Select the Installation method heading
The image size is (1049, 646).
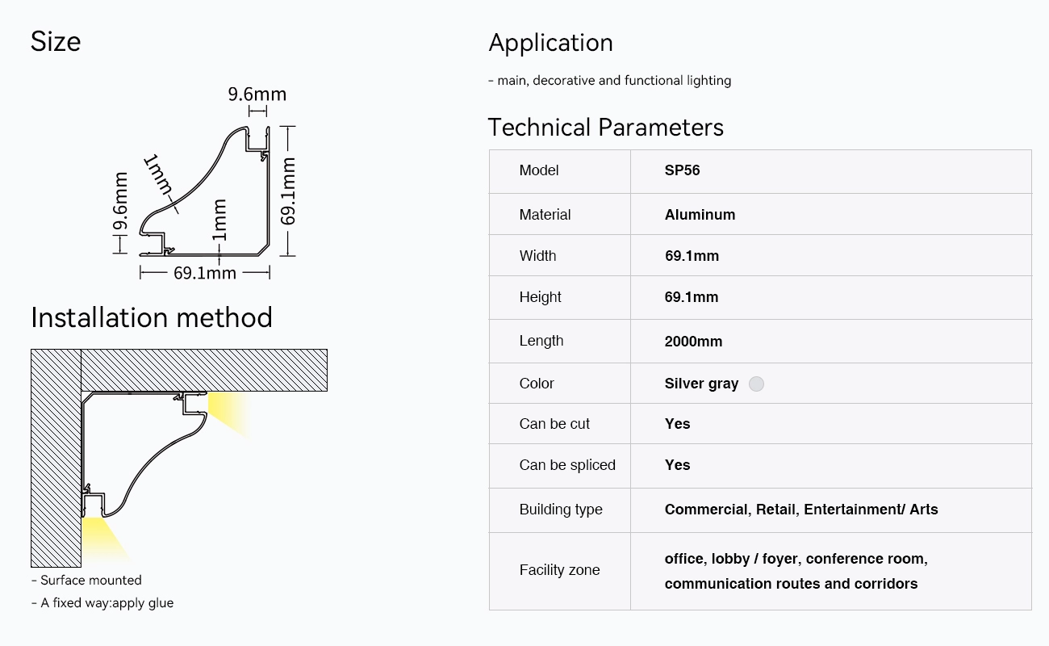[x=152, y=317]
